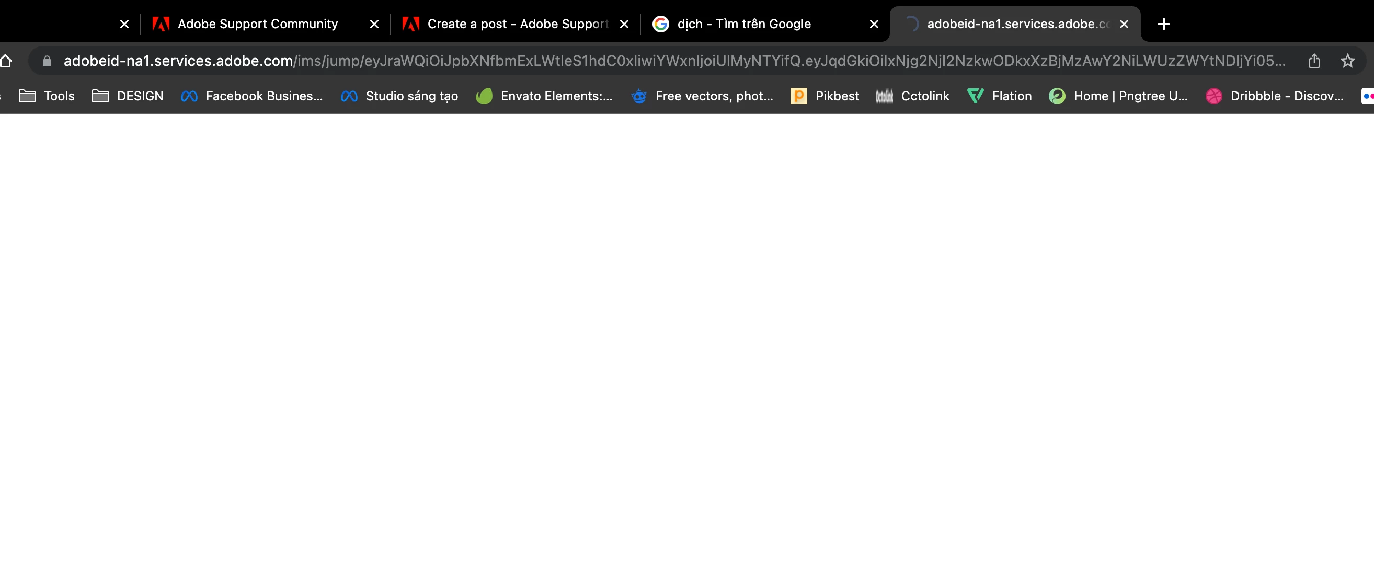This screenshot has width=1374, height=582.
Task: Bookmark this page with the star icon
Action: point(1347,61)
